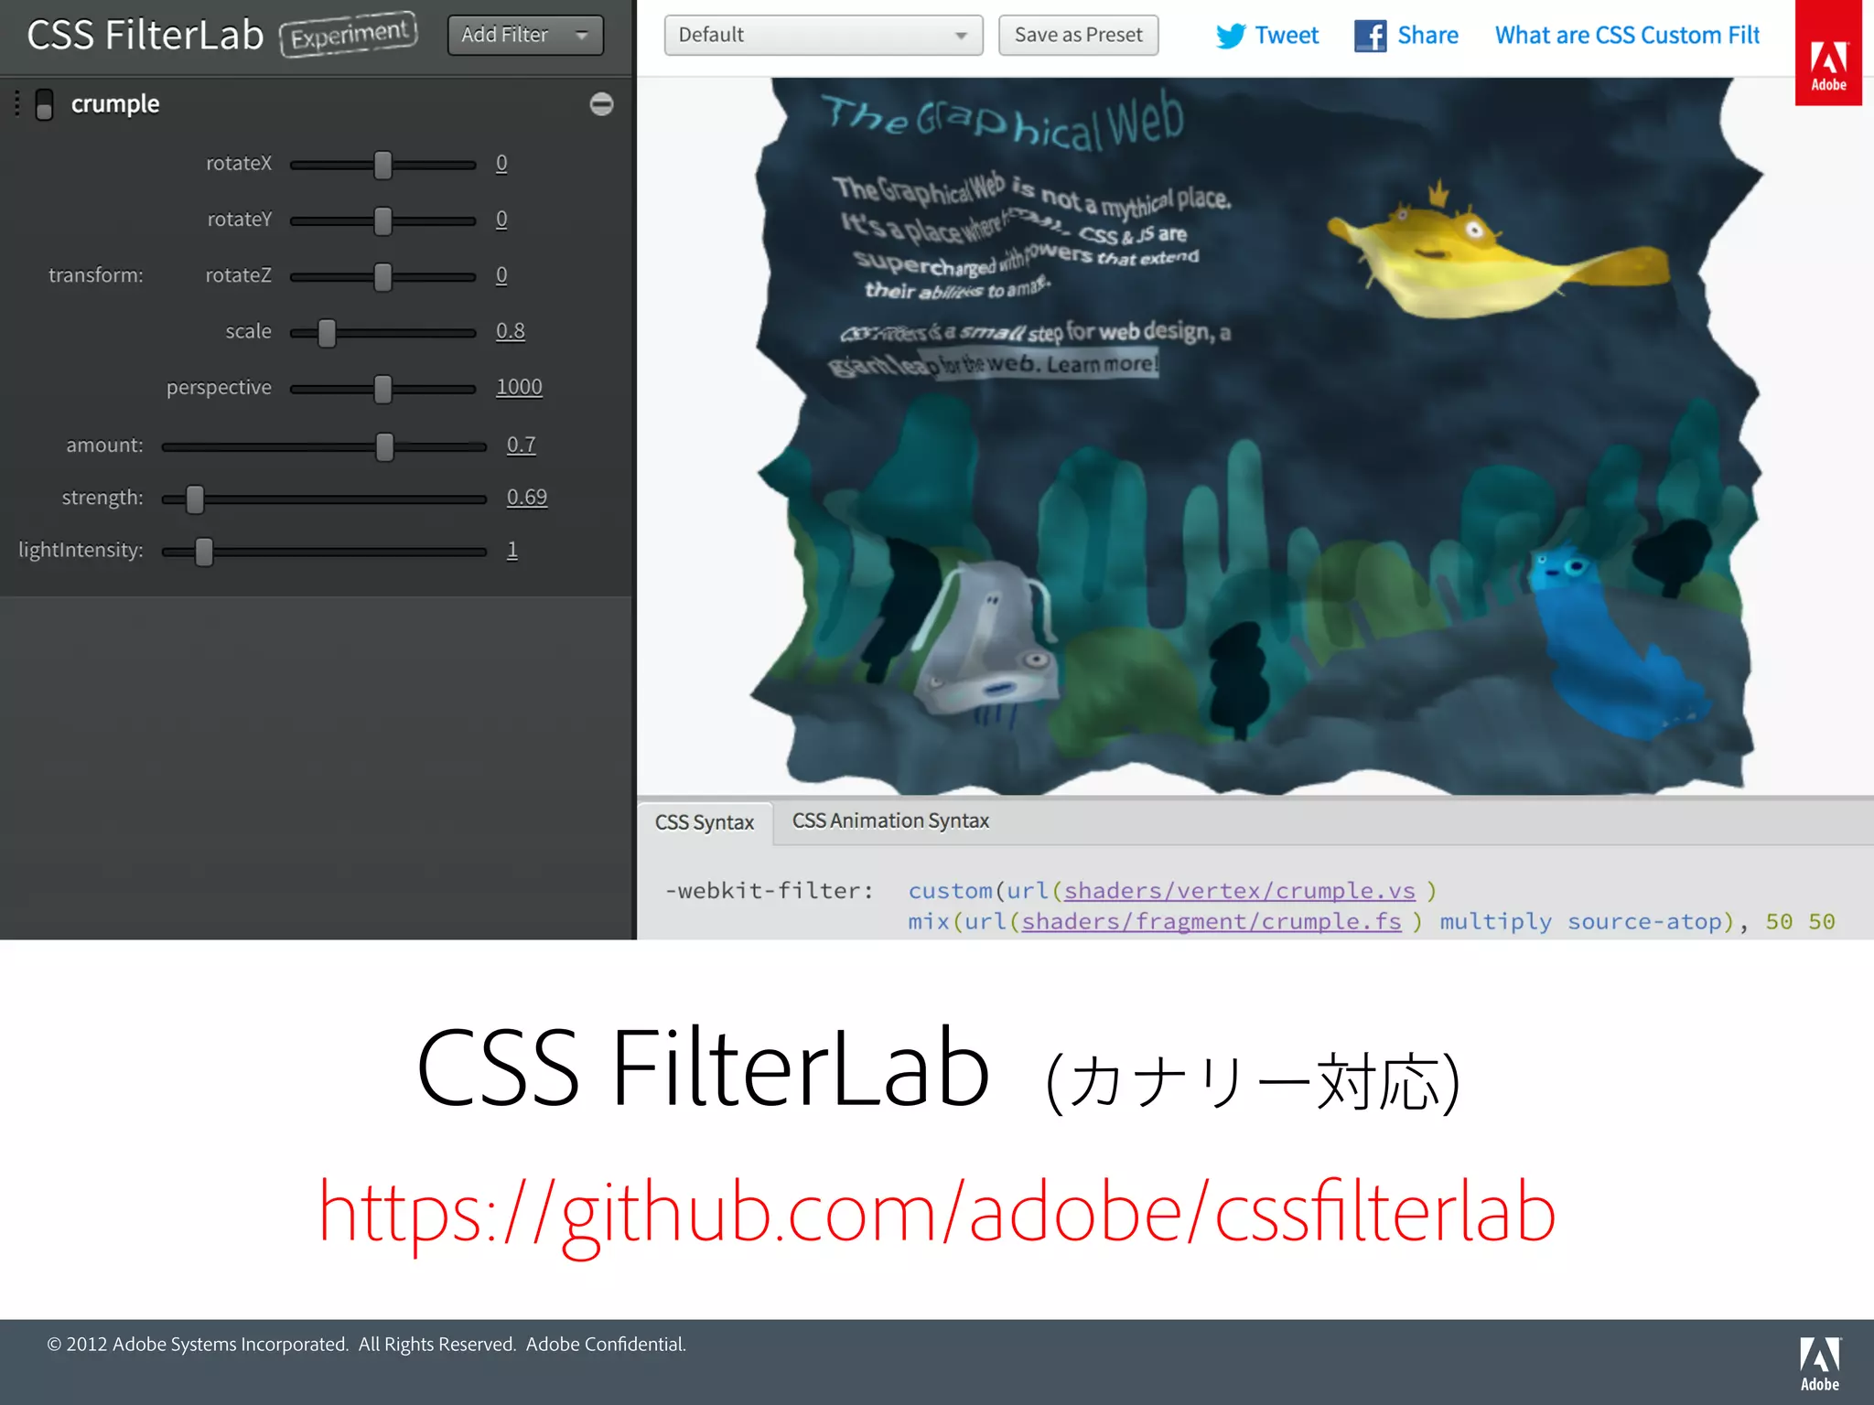Click the amount slider handle
This screenshot has width=1874, height=1405.
(x=384, y=446)
